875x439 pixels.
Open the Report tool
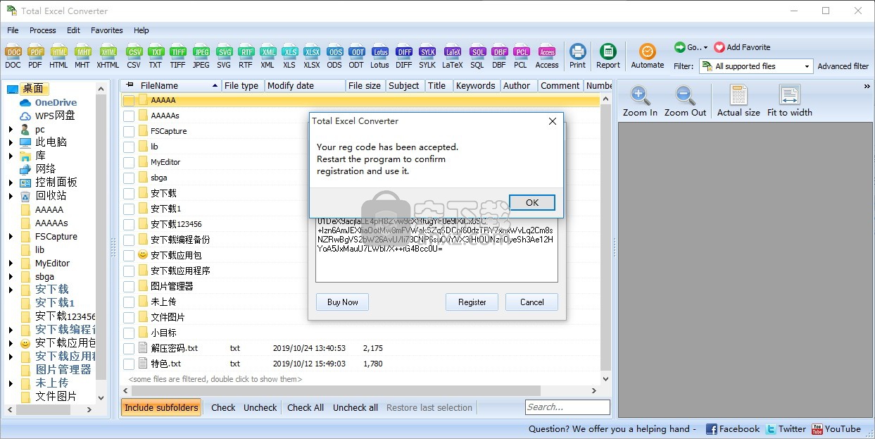pyautogui.click(x=608, y=56)
